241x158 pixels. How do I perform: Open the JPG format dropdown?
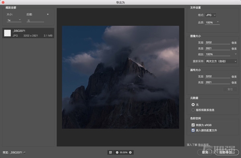point(211,15)
